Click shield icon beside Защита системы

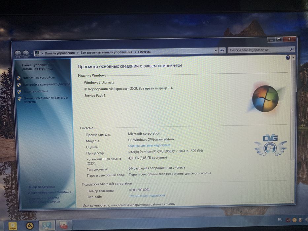(x=19, y=92)
